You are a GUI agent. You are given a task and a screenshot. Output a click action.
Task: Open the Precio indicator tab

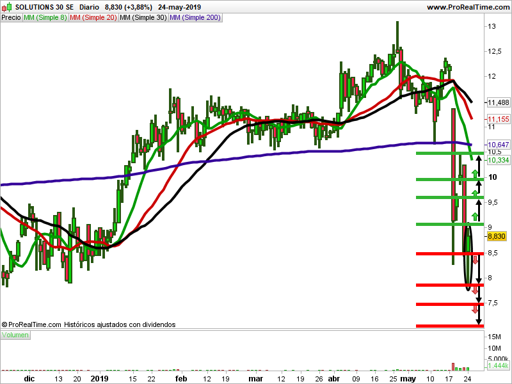(11, 17)
